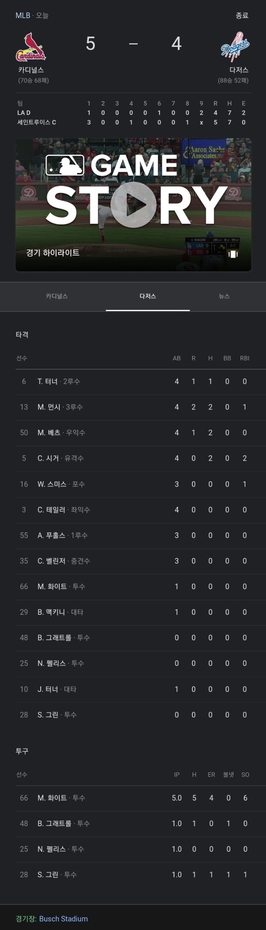This screenshot has width=266, height=930.
Task: Switch to the 카디널스 tab
Action: [57, 296]
